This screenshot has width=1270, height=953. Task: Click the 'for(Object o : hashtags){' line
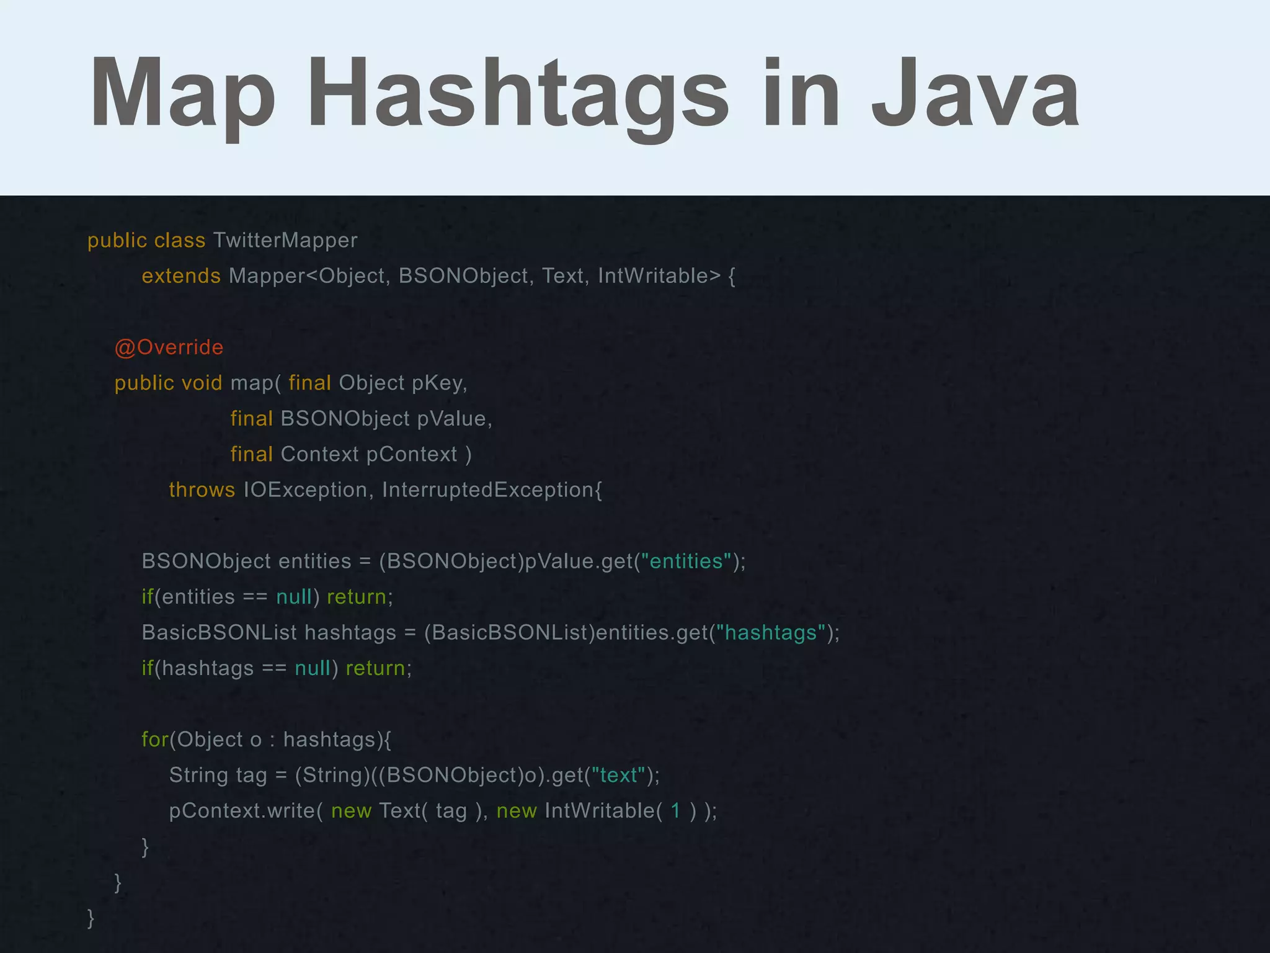(x=267, y=740)
